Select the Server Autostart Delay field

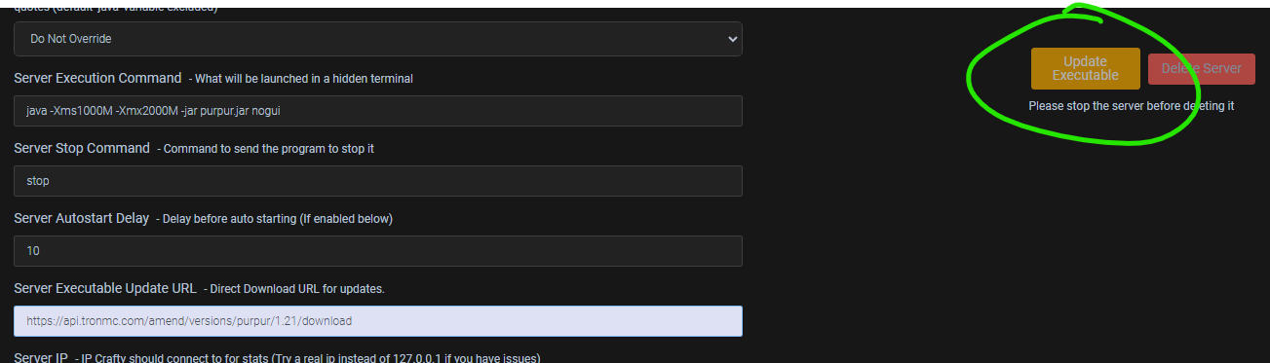coord(377,251)
